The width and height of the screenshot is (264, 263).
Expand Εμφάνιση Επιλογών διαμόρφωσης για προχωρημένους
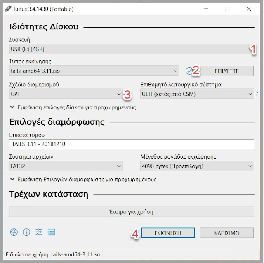(83, 180)
